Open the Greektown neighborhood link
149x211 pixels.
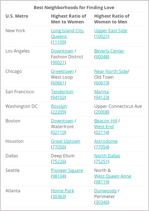[62, 71]
